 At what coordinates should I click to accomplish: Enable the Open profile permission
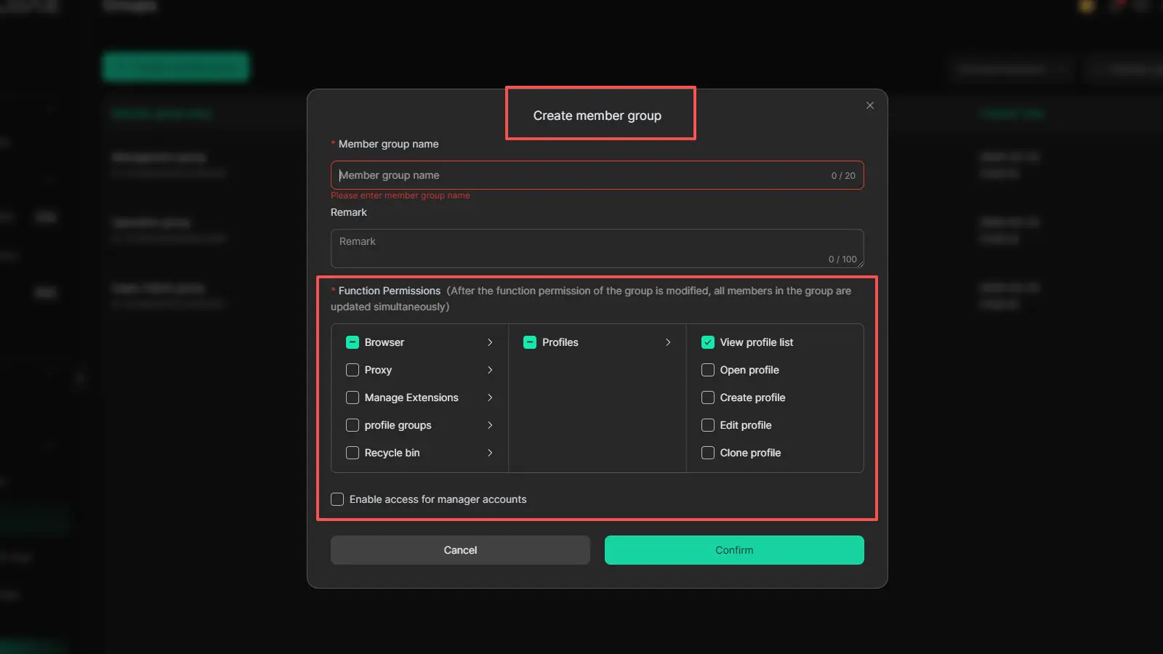click(x=707, y=370)
